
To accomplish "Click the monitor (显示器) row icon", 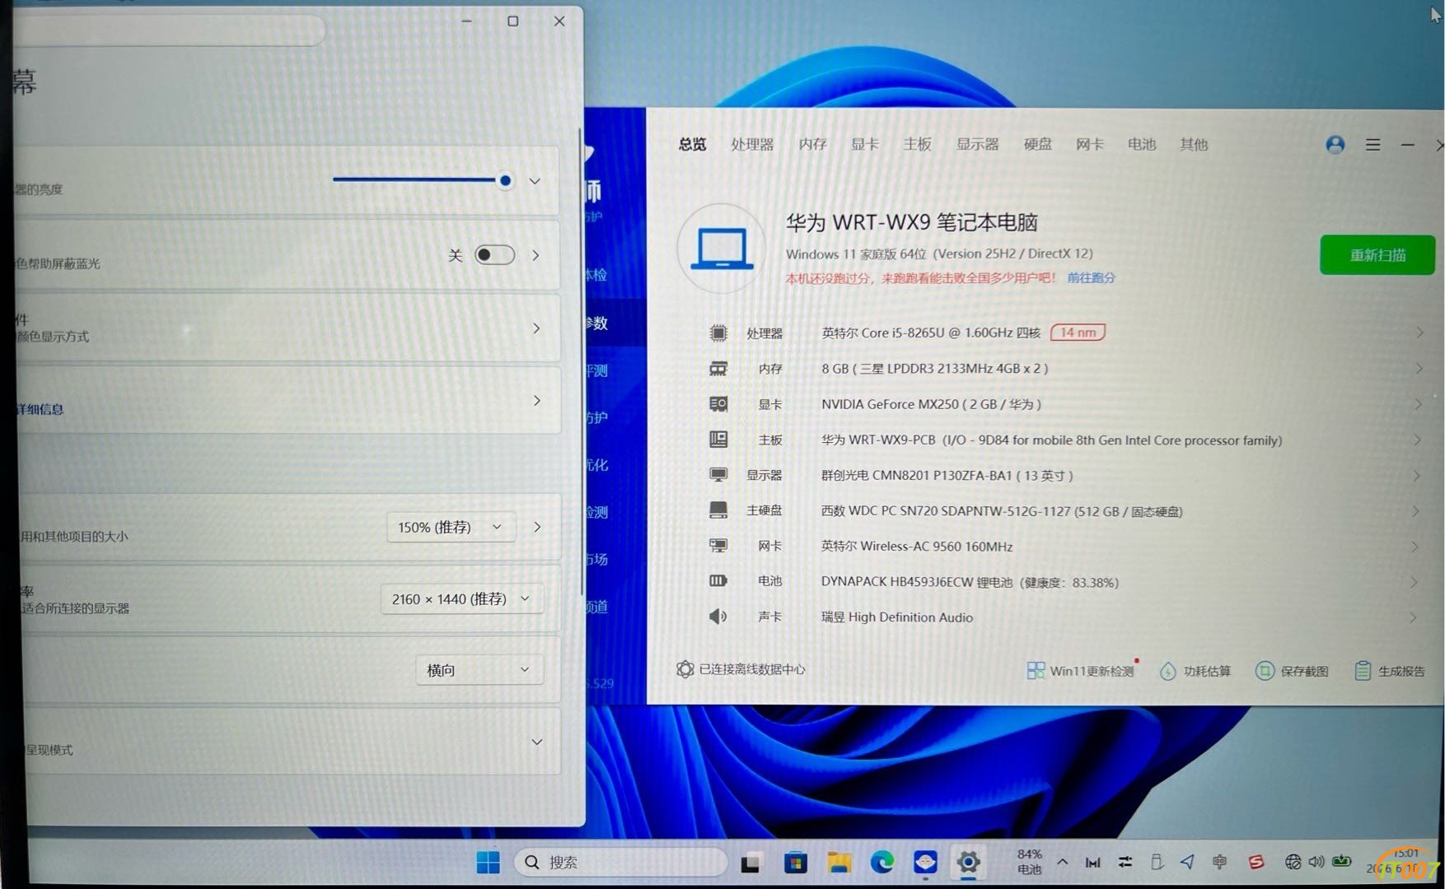I will point(718,475).
